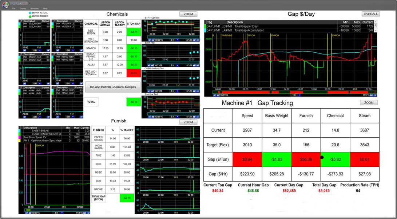Toggle the cyan GAP_PM1 Accumulation trace marker
Screen dimensions: 397x219
point(206,31)
